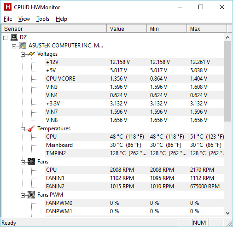Collapse the ASUSTeK COMPUTER INC. node
This screenshot has height=227, width=233.
14,46
